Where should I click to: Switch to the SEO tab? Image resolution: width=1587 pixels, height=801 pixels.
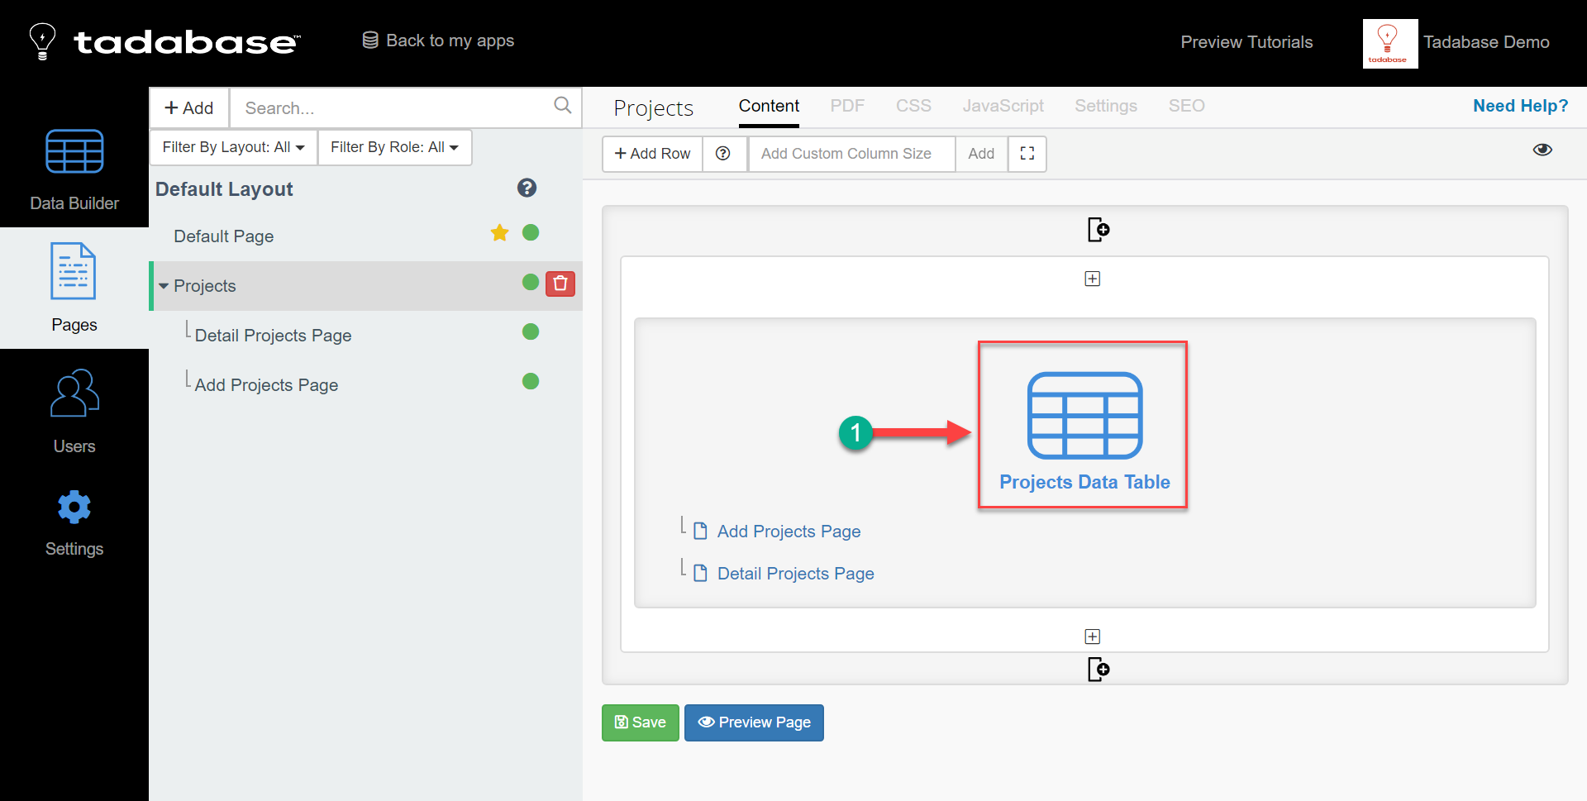click(x=1186, y=106)
